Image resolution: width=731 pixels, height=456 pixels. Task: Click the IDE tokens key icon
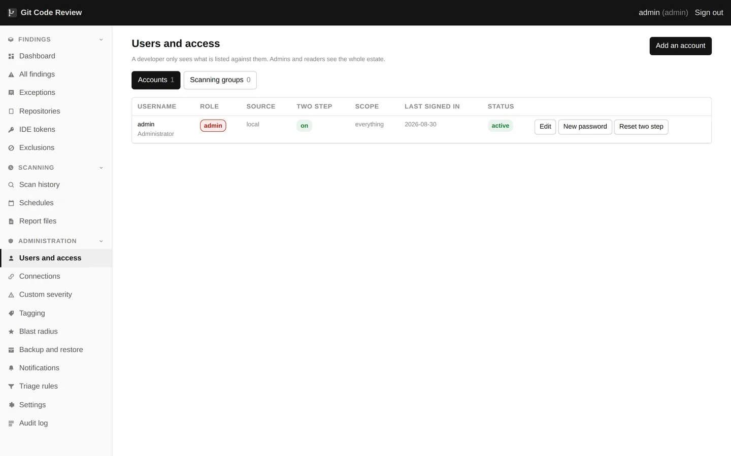coord(11,130)
